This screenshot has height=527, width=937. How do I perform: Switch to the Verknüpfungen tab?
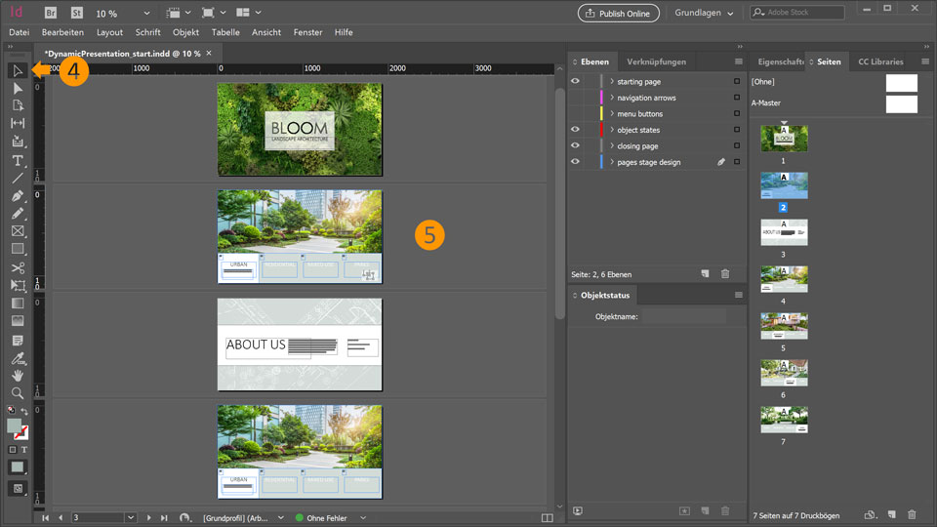656,61
